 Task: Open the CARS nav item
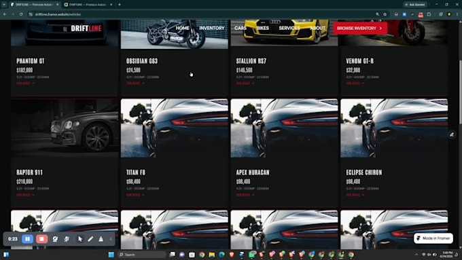click(x=241, y=28)
